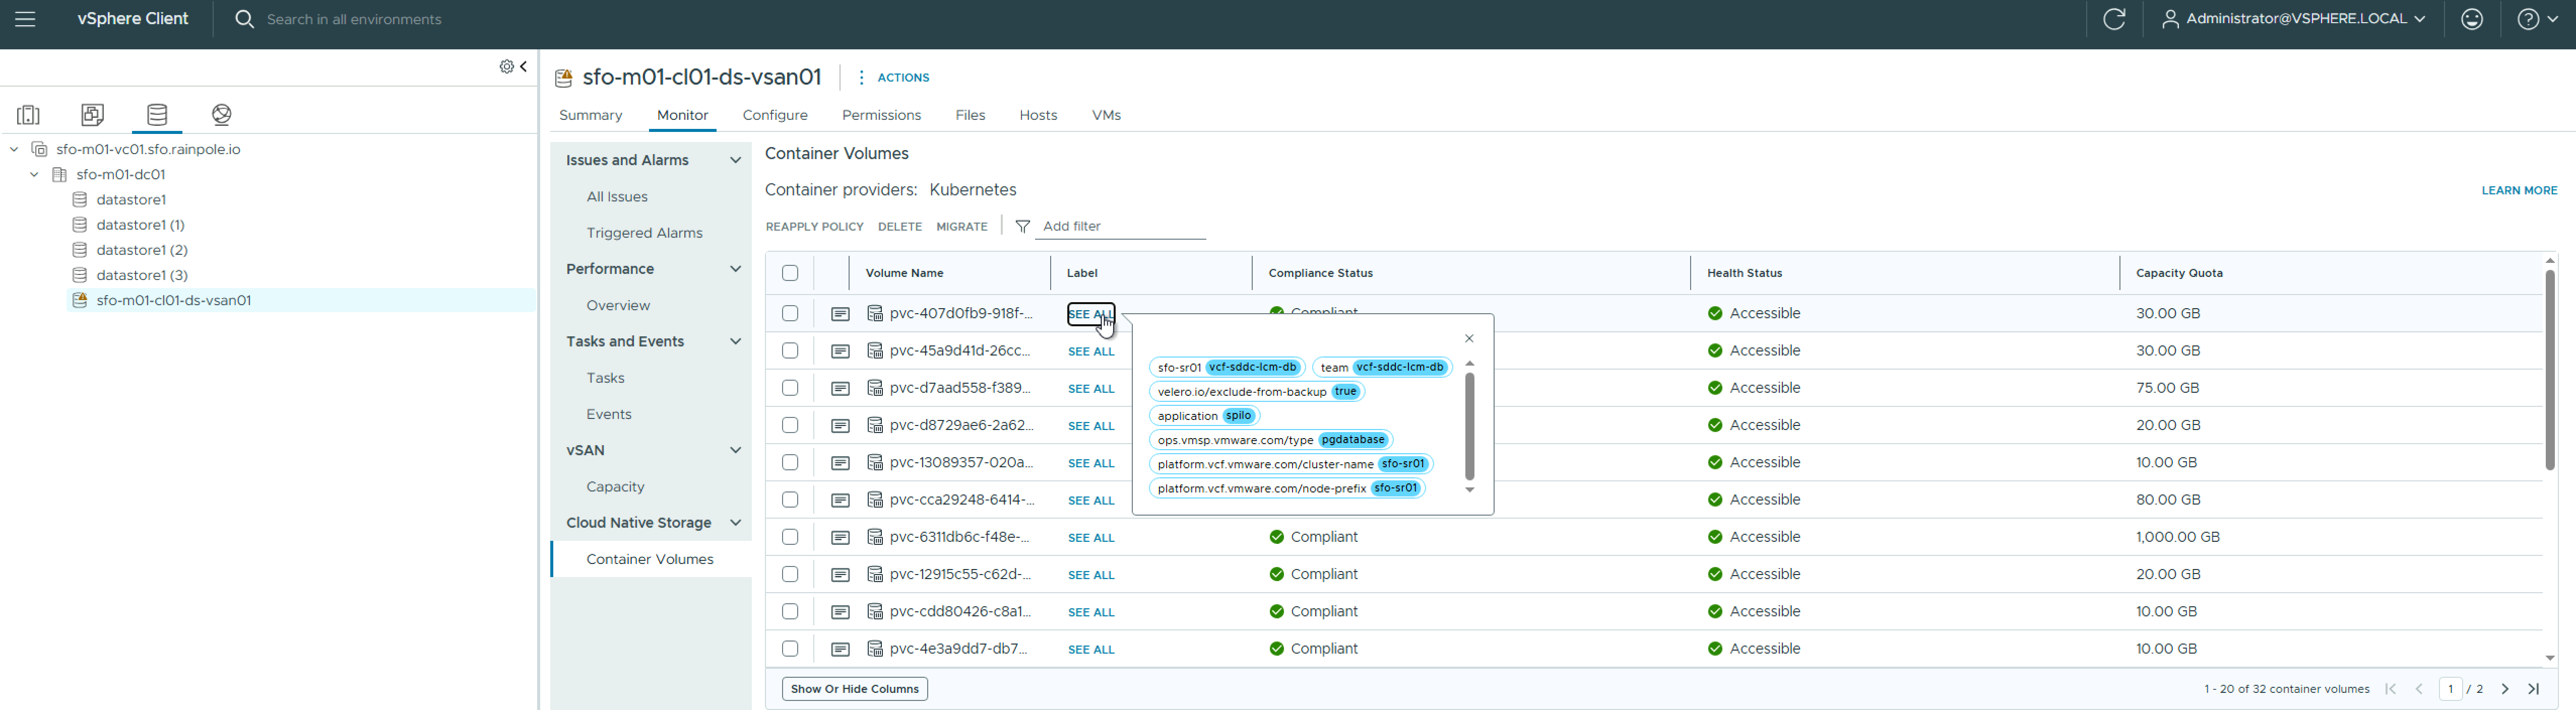The width and height of the screenshot is (2576, 710).
Task: Collapse the Tasks and Events section
Action: point(736,341)
